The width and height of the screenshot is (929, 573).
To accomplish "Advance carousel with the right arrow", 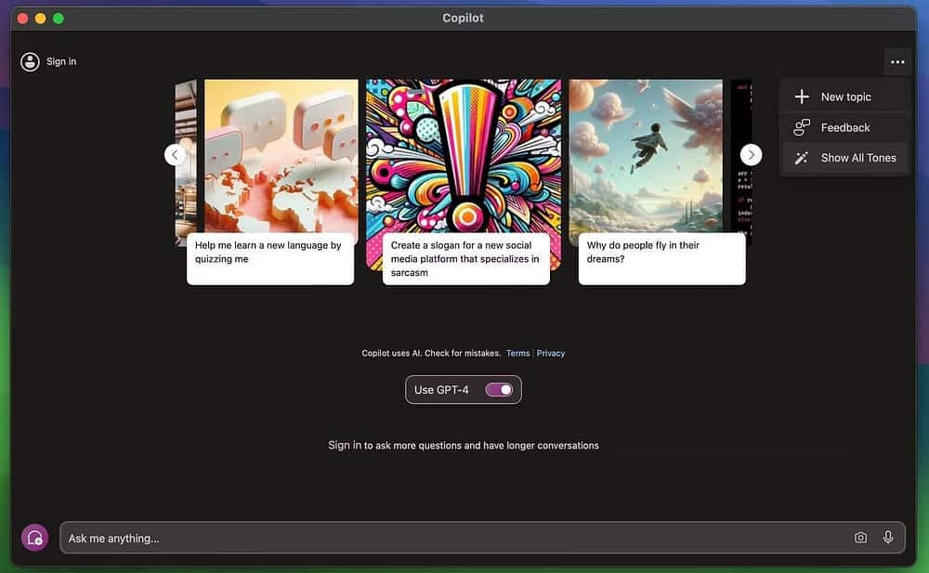I will [751, 154].
